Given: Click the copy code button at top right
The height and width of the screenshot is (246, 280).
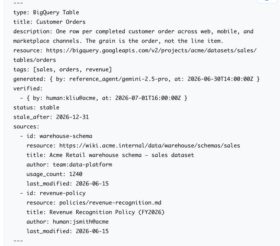Looking at the screenshot, I should coord(267,1).
